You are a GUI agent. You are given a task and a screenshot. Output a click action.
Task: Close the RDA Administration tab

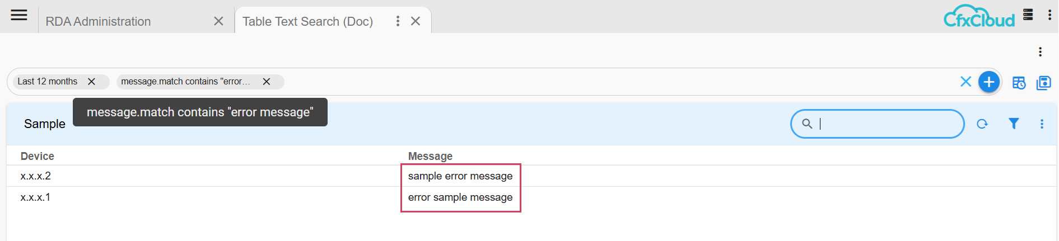218,21
